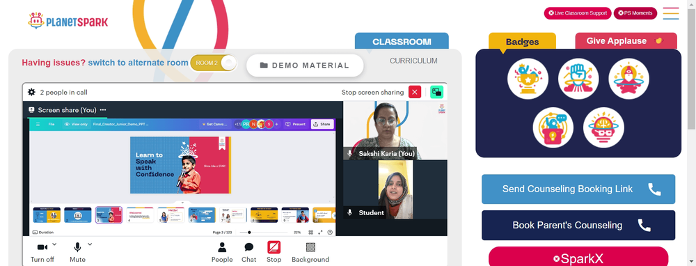This screenshot has height=266, width=696.
Task: Open the Give Applause tab
Action: click(626, 41)
